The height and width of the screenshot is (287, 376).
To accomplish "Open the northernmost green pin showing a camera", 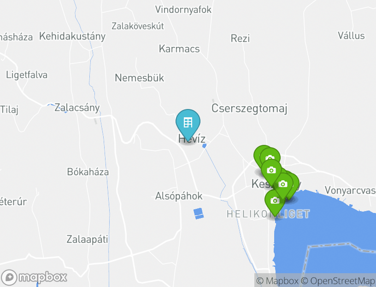I will (x=270, y=158).
